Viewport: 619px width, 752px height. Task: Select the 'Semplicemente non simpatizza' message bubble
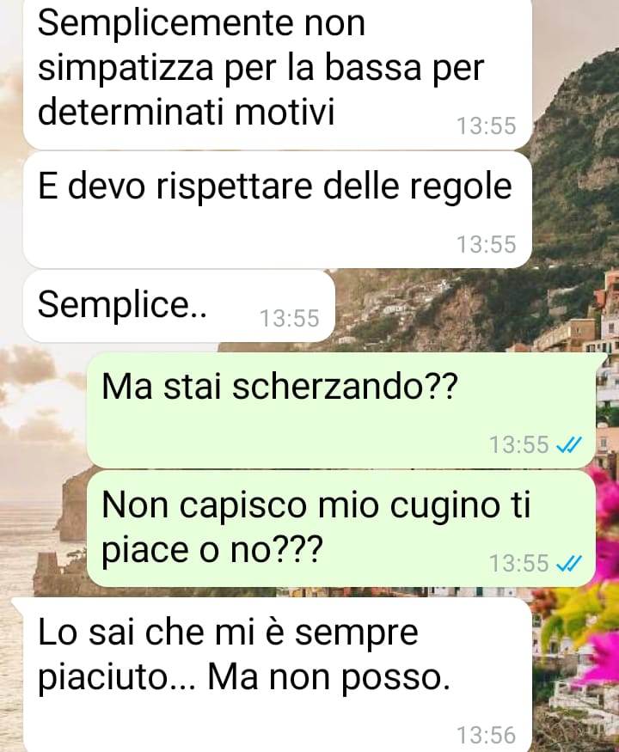(278, 73)
